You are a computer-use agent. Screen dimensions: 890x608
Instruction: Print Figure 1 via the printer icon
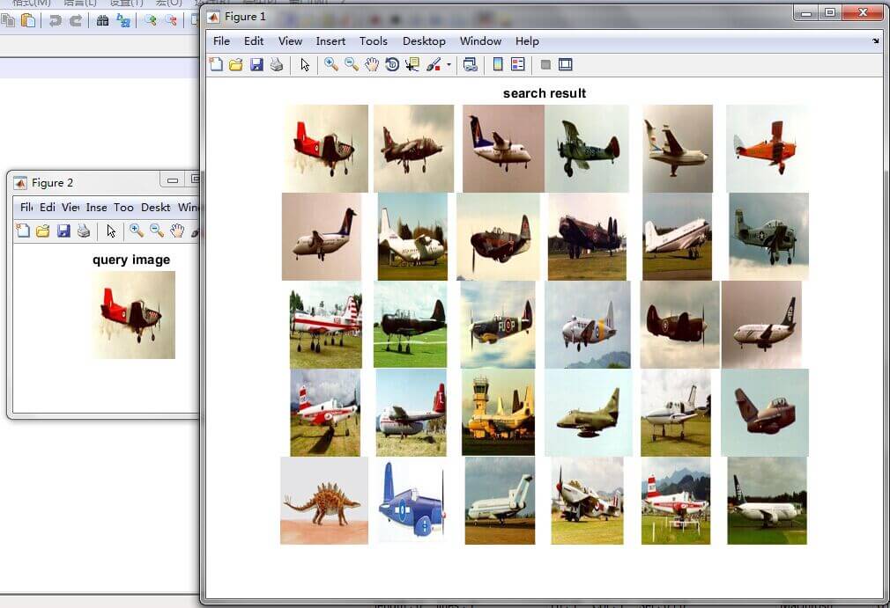coord(276,64)
